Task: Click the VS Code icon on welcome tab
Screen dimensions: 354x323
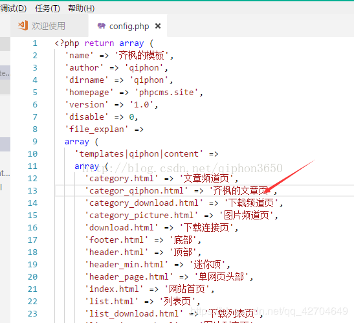Action: pos(23,25)
